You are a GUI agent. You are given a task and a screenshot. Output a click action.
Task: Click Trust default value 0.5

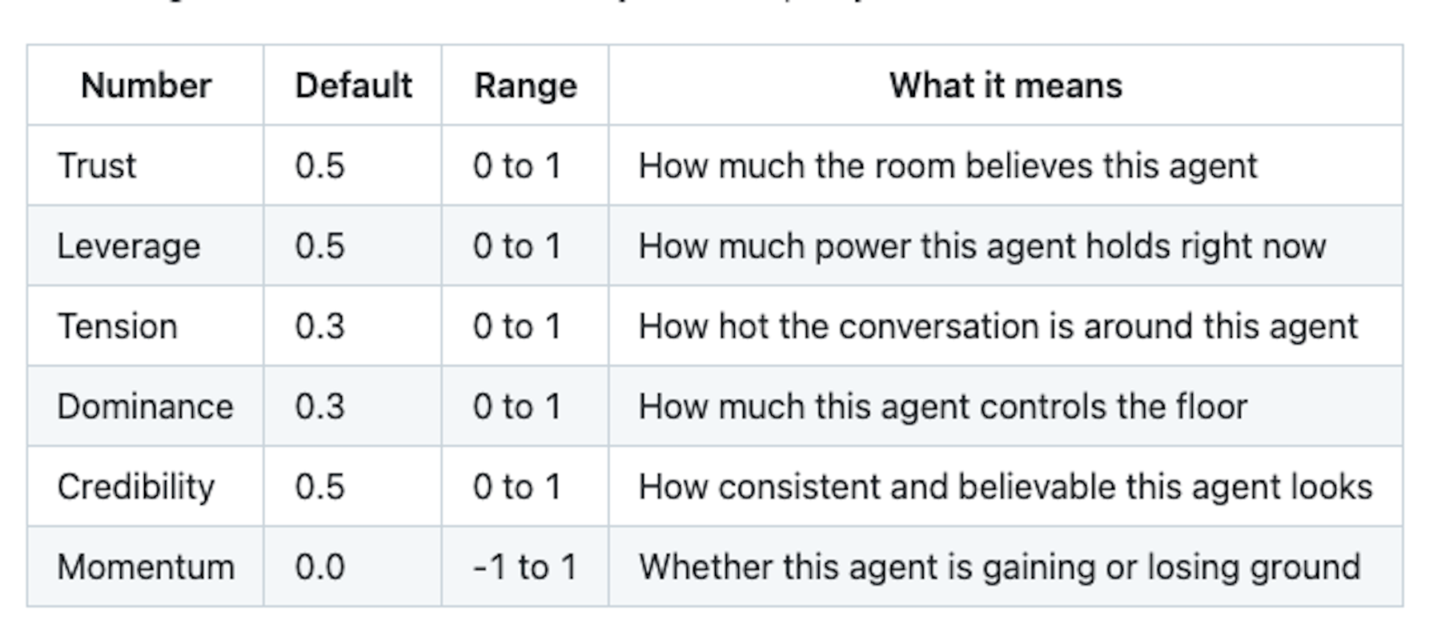tap(319, 166)
